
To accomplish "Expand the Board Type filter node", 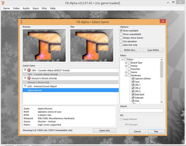I will click(126, 63).
